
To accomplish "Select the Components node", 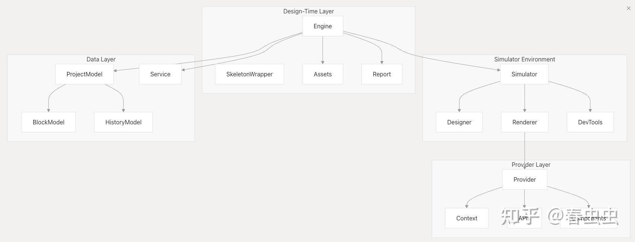I will [588, 218].
